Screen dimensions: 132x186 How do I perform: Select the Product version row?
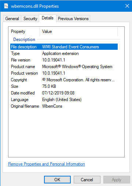64,73
